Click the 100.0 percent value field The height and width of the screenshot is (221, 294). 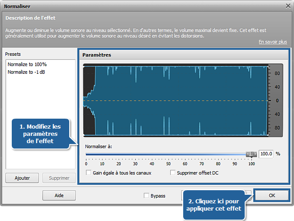click(x=266, y=154)
